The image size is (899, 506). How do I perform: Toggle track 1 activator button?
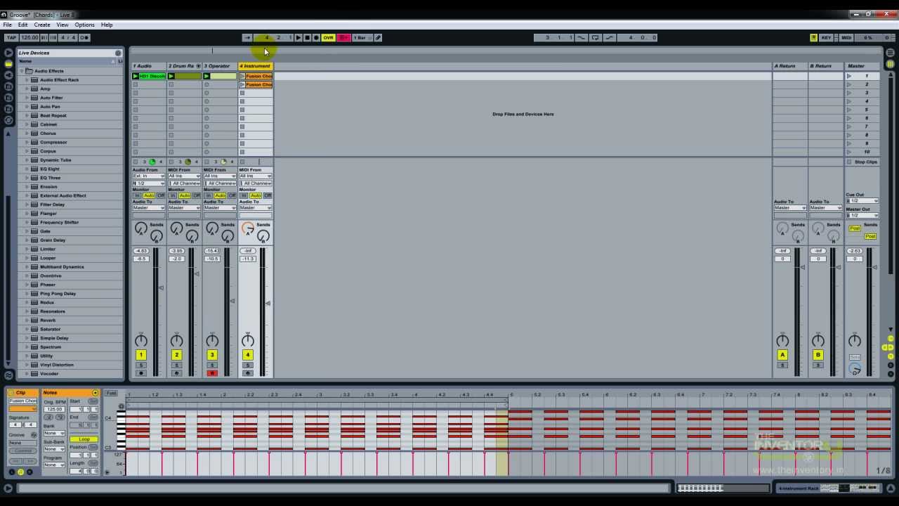(140, 355)
